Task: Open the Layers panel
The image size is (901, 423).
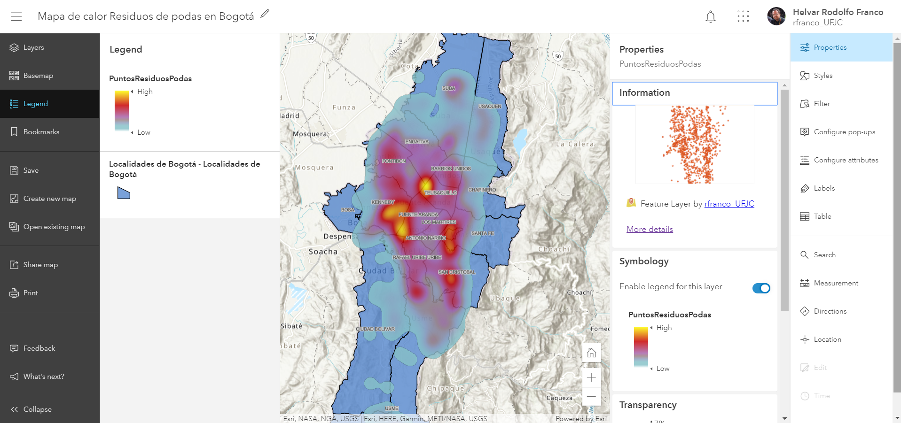Action: (x=33, y=47)
